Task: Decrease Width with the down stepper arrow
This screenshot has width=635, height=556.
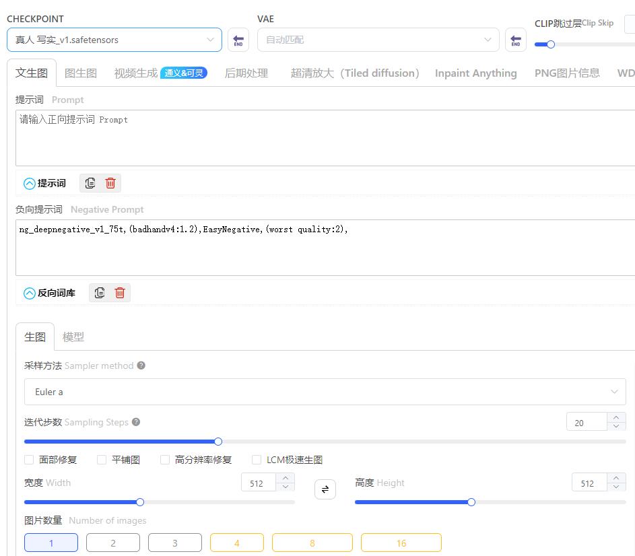Action: point(286,487)
